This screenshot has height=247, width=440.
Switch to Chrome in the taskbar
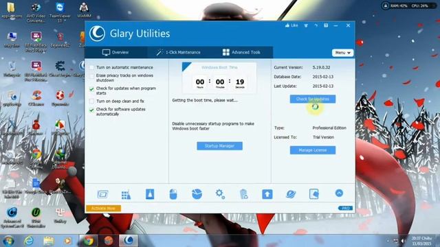[89, 241]
